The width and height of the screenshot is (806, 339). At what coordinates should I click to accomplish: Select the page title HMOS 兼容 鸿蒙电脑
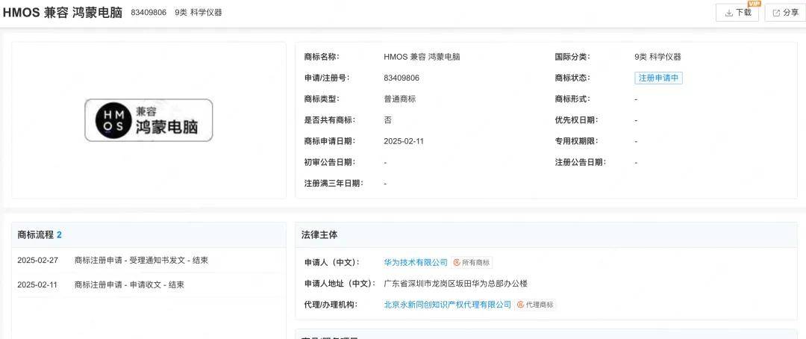(x=62, y=13)
